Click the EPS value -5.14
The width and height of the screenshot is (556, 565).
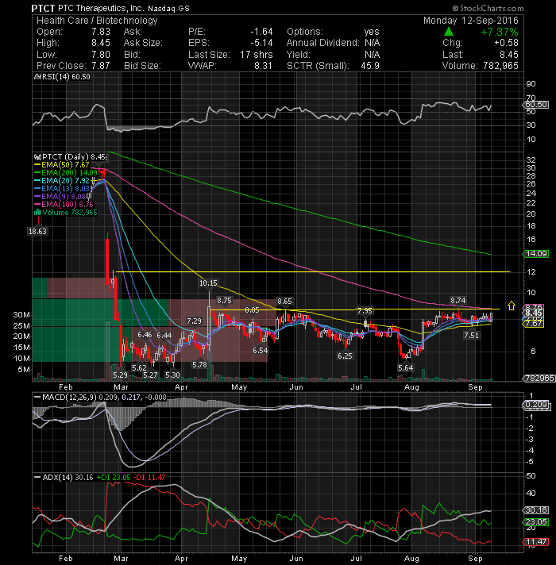[x=262, y=43]
